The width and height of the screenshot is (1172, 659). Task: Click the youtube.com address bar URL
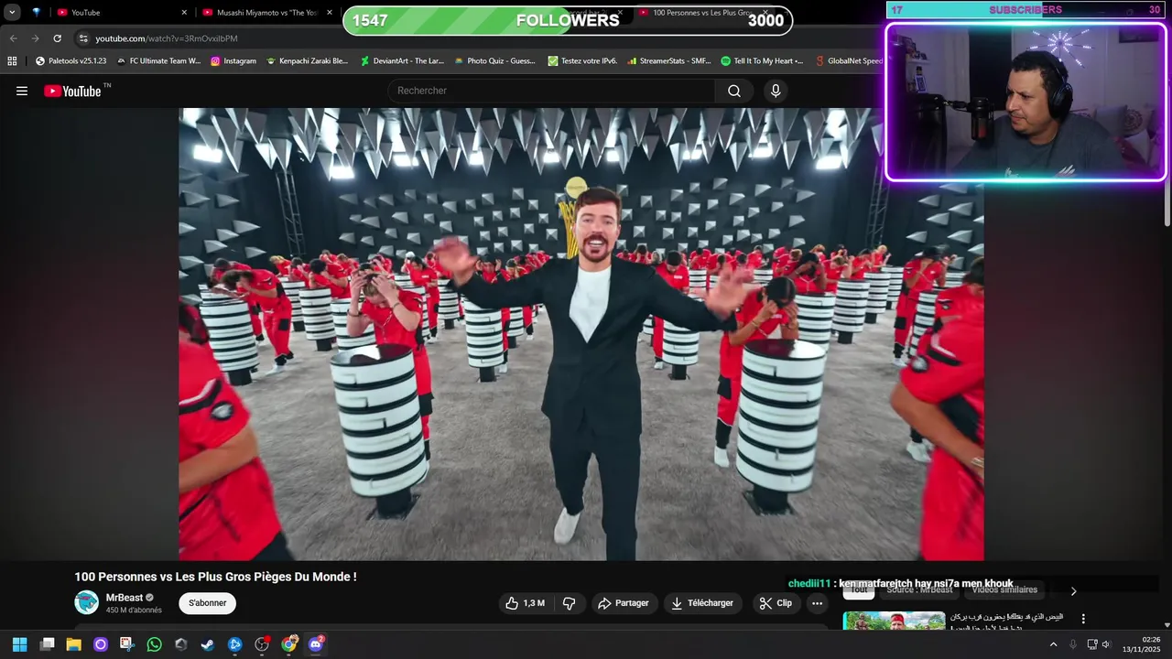click(x=167, y=38)
